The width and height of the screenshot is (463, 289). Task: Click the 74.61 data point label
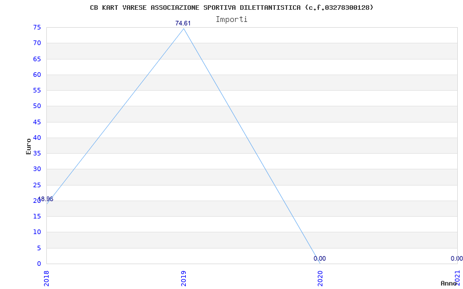(x=183, y=23)
